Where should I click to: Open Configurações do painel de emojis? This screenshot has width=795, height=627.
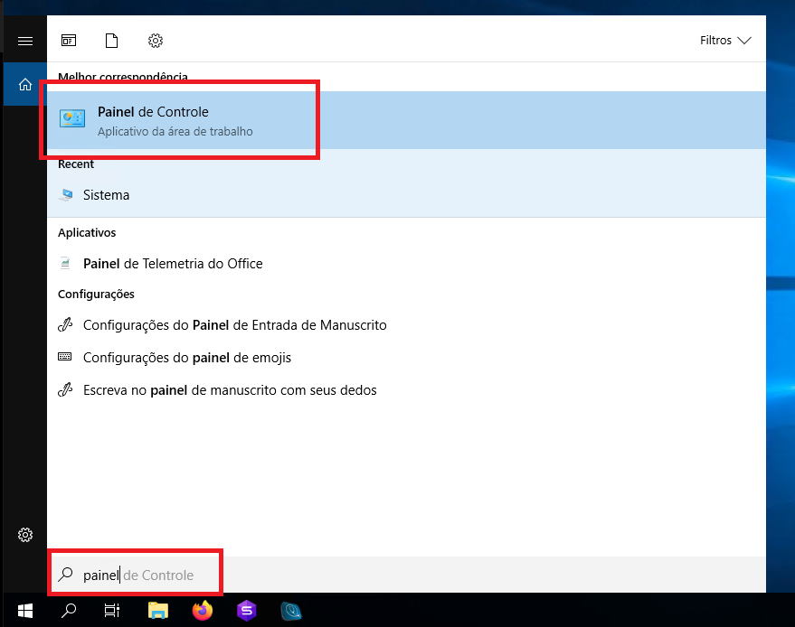coord(186,358)
